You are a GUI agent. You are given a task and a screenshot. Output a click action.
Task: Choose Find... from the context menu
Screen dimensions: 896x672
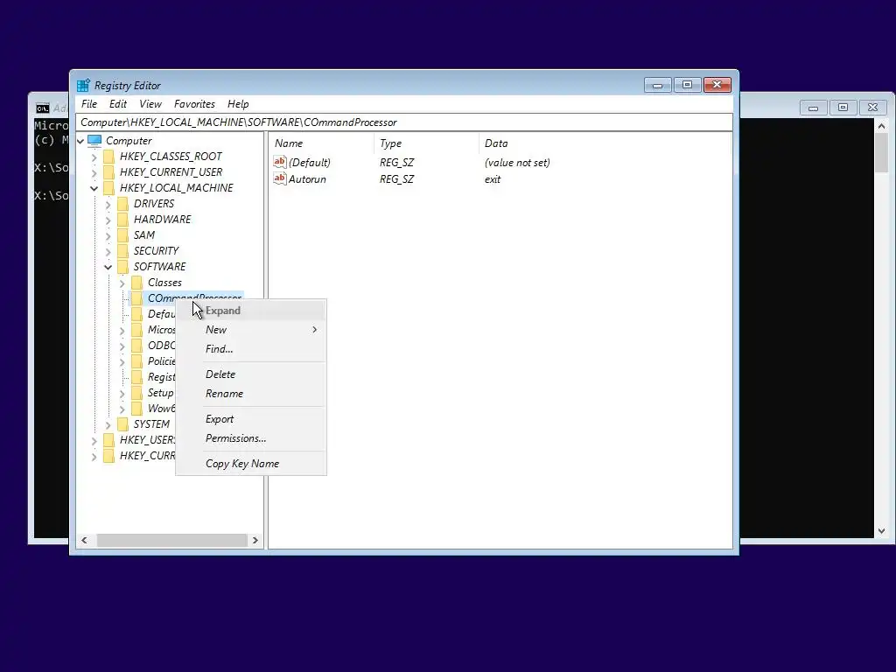pyautogui.click(x=251, y=349)
